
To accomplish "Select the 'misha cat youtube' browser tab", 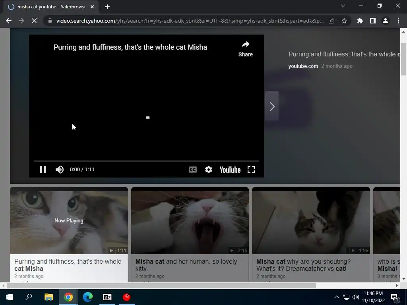I will (x=51, y=7).
